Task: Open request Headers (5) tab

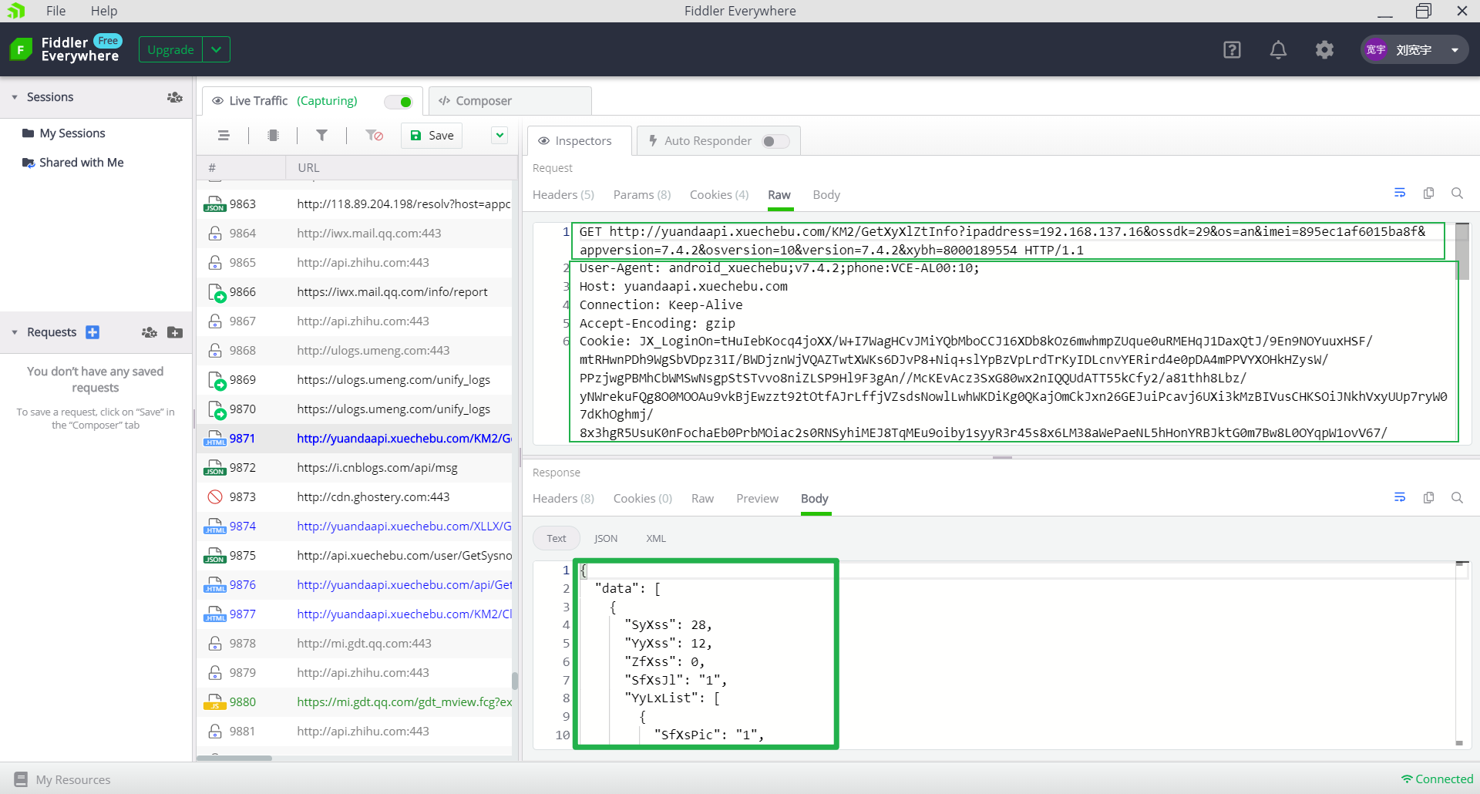Action: [x=563, y=195]
